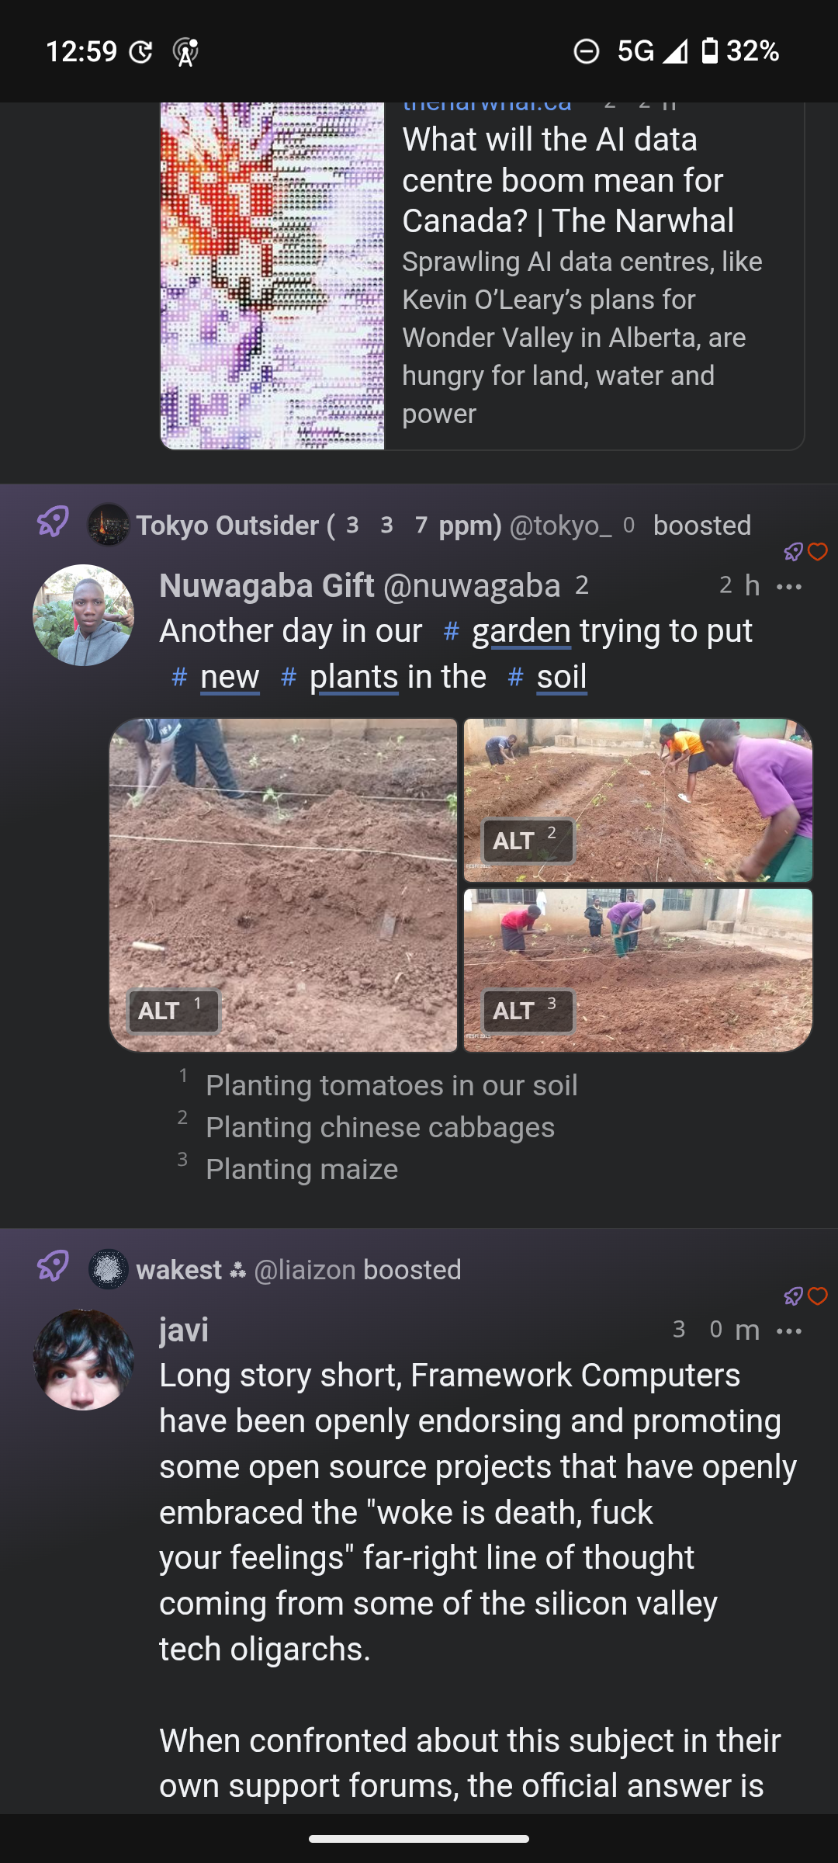Open Tokyo Outsider's small booster avatar
Viewport: 838px width, 1863px height.
coord(108,525)
